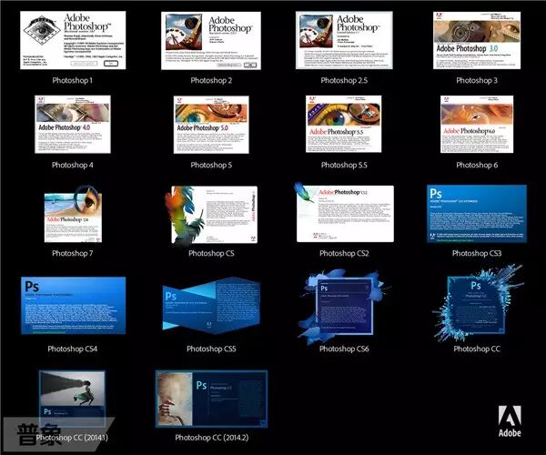Open the Photoshop CC (2014.2) splash thumbnail

pyautogui.click(x=211, y=399)
